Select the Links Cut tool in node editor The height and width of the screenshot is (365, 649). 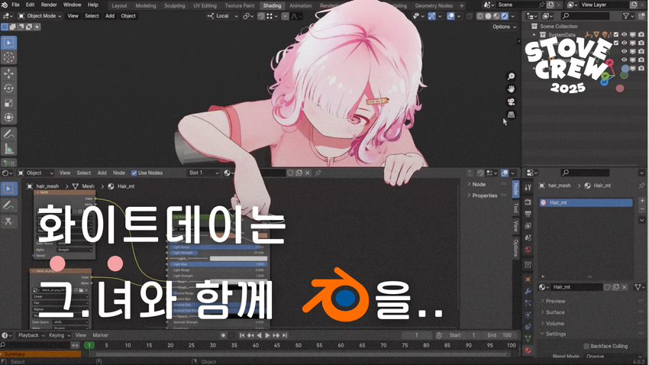[x=8, y=221]
